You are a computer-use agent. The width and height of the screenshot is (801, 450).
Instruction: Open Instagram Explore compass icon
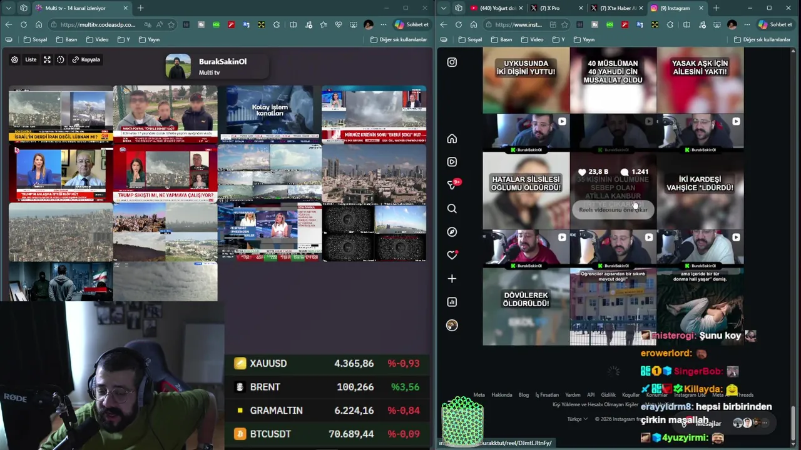pyautogui.click(x=452, y=232)
